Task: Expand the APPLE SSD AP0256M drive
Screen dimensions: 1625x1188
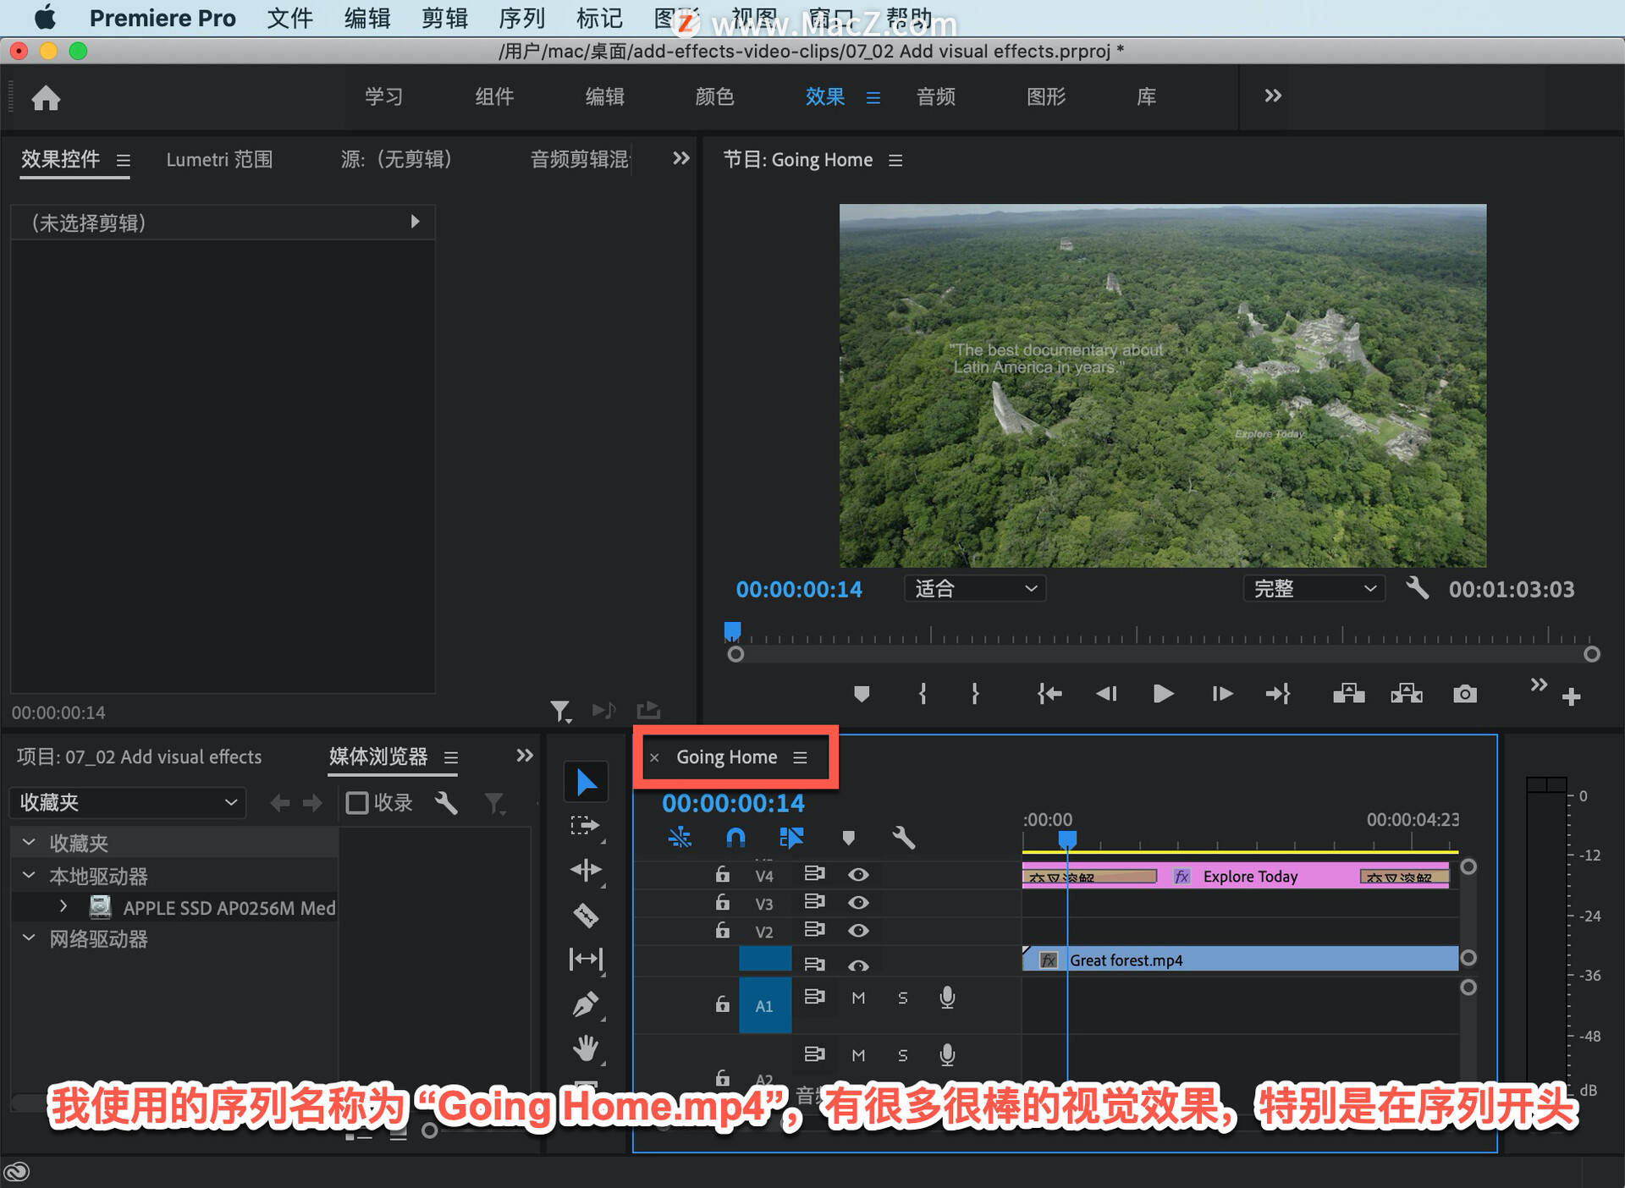Action: click(63, 906)
